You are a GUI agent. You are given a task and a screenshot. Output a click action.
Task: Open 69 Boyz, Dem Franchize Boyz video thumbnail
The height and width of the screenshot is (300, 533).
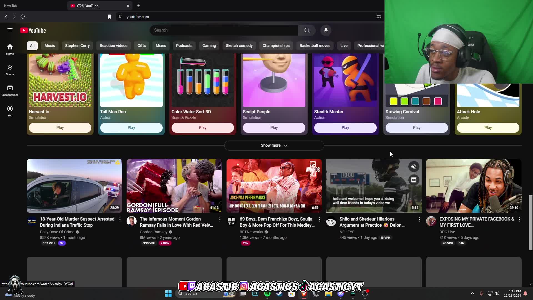pos(274,186)
